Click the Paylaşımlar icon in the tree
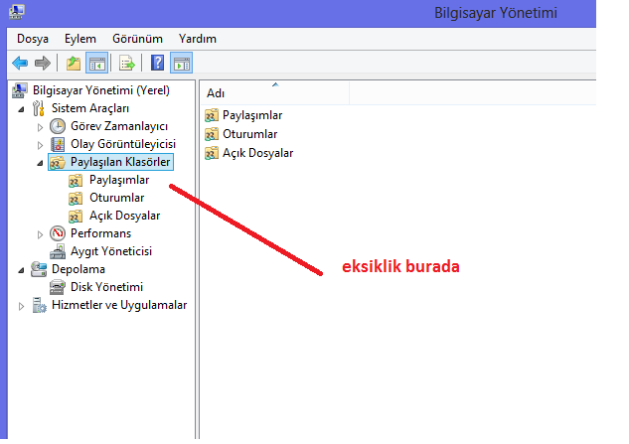 [x=76, y=181]
